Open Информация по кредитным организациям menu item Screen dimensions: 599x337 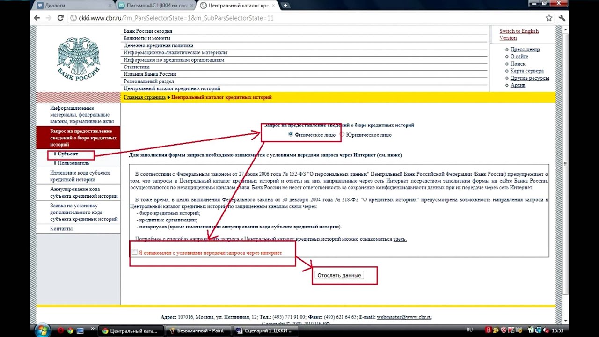(174, 60)
